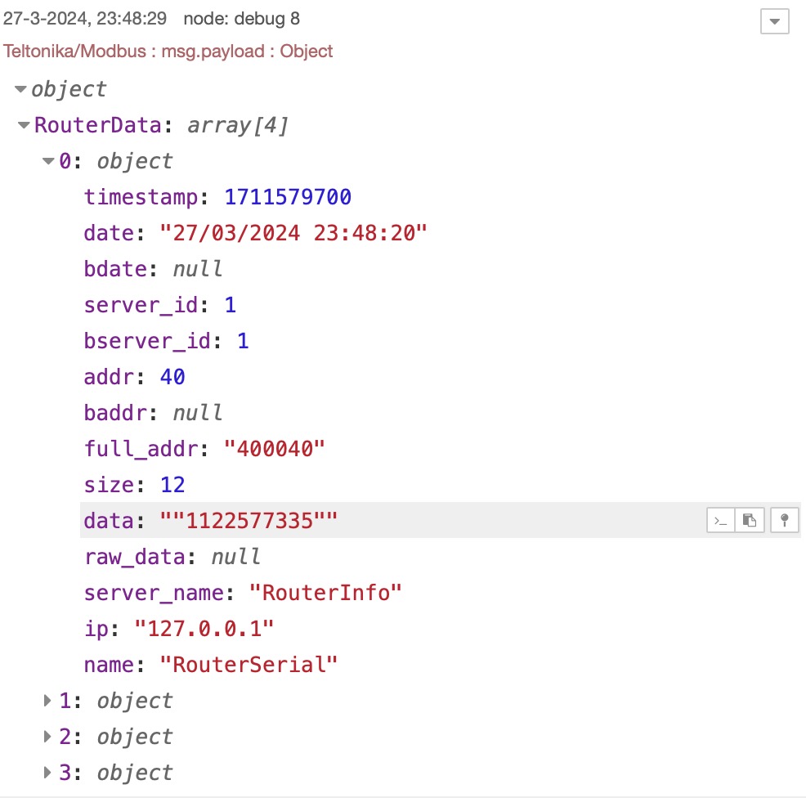Collapse the 0: object entry
The image size is (806, 798).
(x=48, y=161)
